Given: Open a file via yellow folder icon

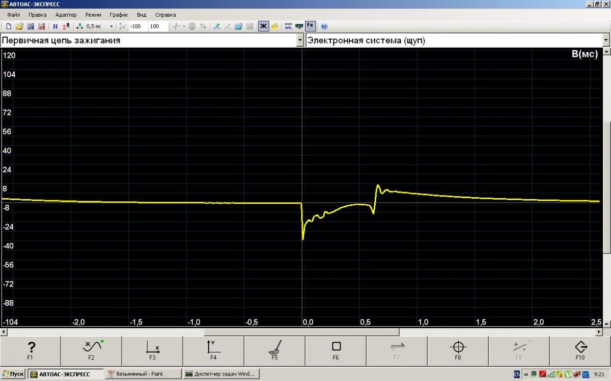Looking at the screenshot, I should click(x=19, y=26).
